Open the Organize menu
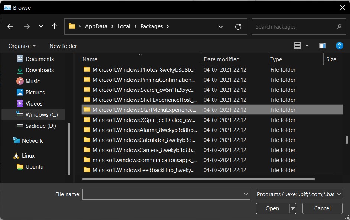350x220 pixels. click(x=22, y=46)
